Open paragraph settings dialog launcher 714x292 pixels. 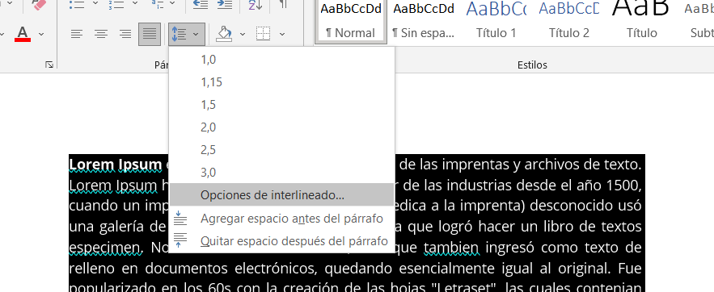click(49, 65)
